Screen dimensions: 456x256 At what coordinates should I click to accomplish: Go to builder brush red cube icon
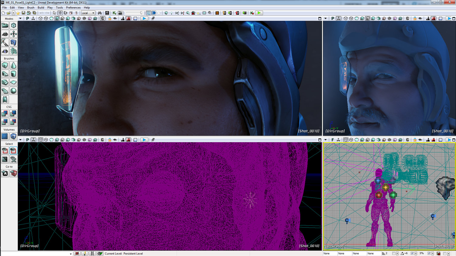(13, 173)
